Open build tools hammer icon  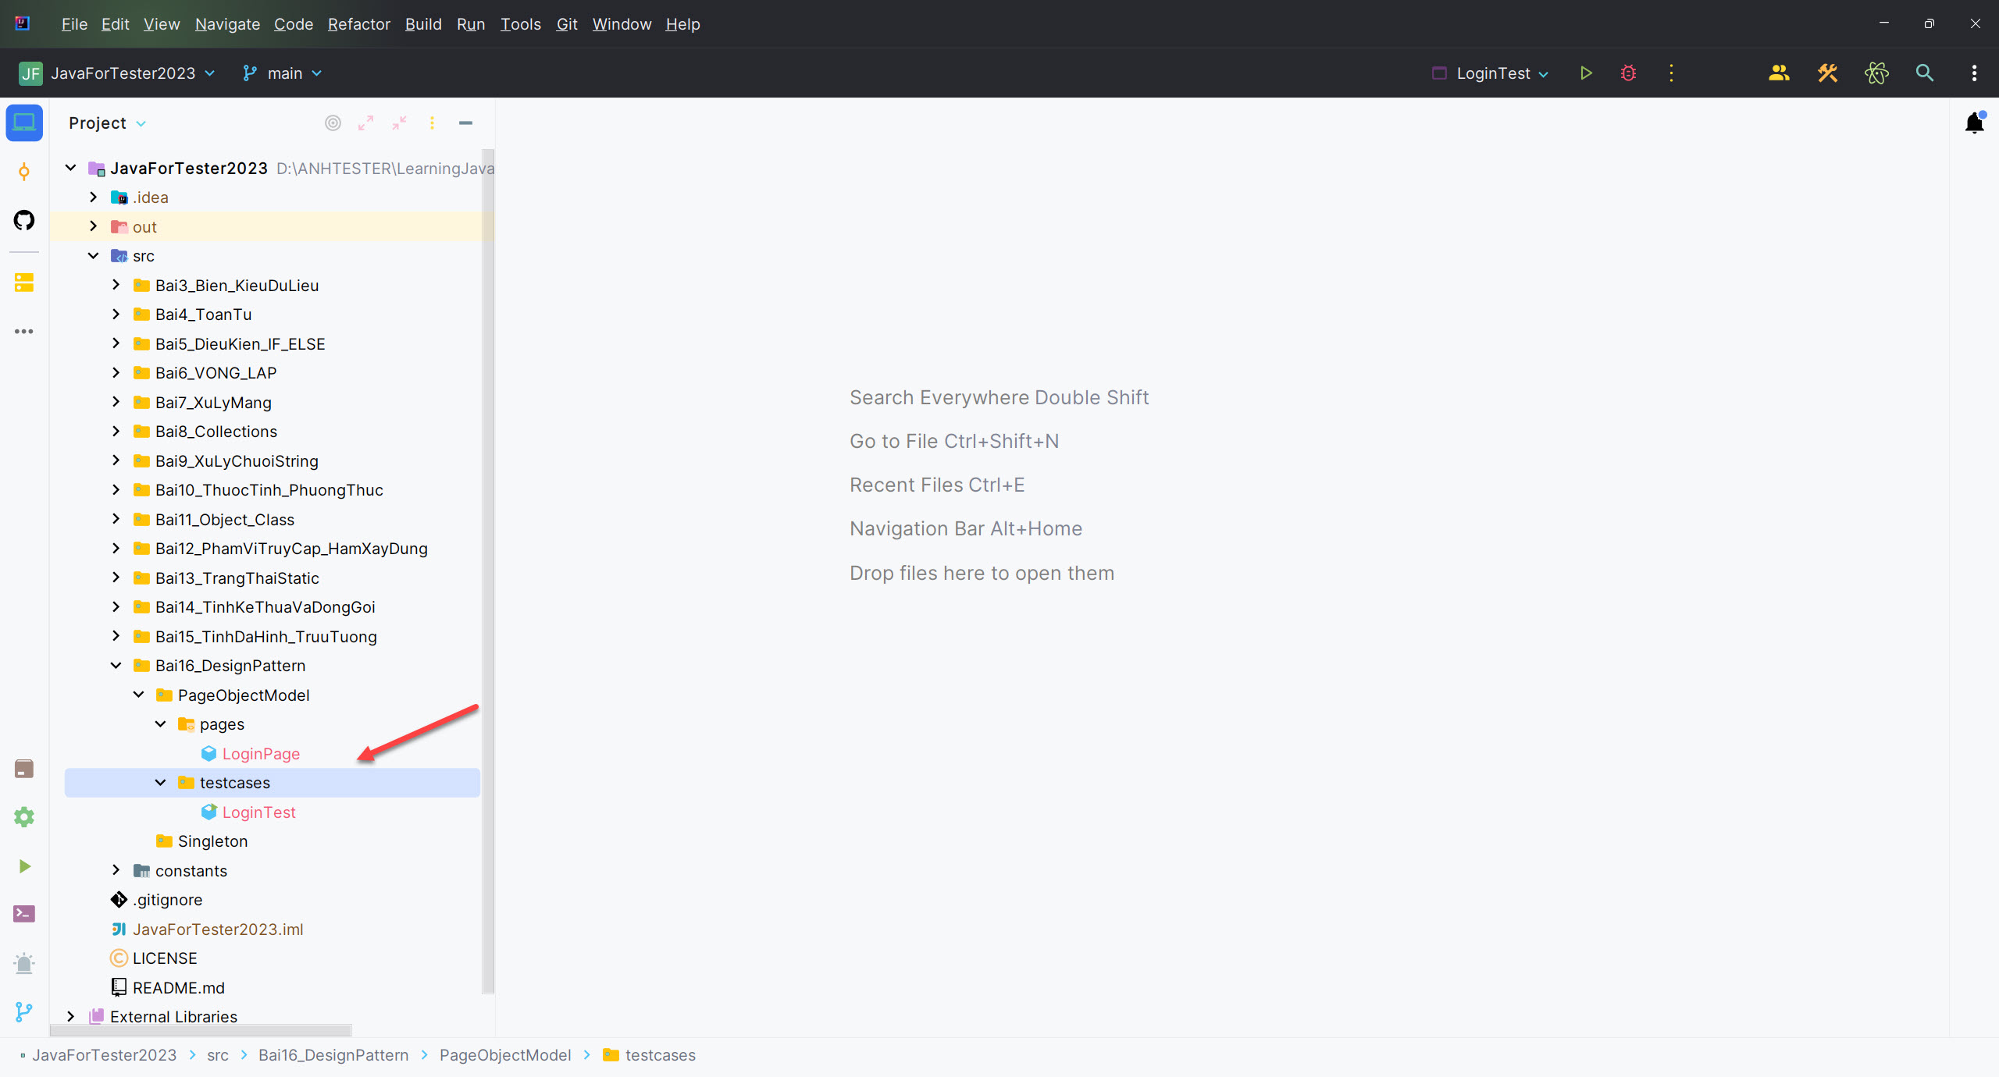coord(1827,73)
